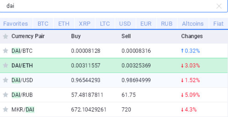Switch to the Favorites tab
Screen dimensions: 228x117
(15, 24)
